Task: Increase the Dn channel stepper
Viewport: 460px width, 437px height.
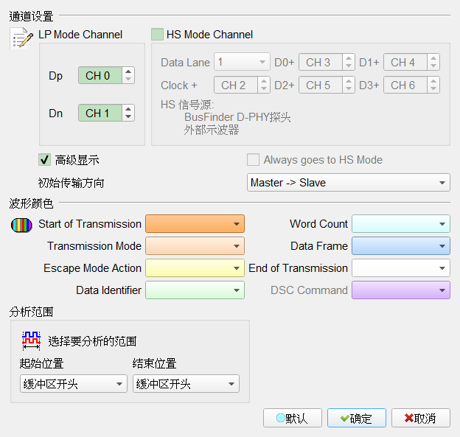Action: pyautogui.click(x=128, y=109)
